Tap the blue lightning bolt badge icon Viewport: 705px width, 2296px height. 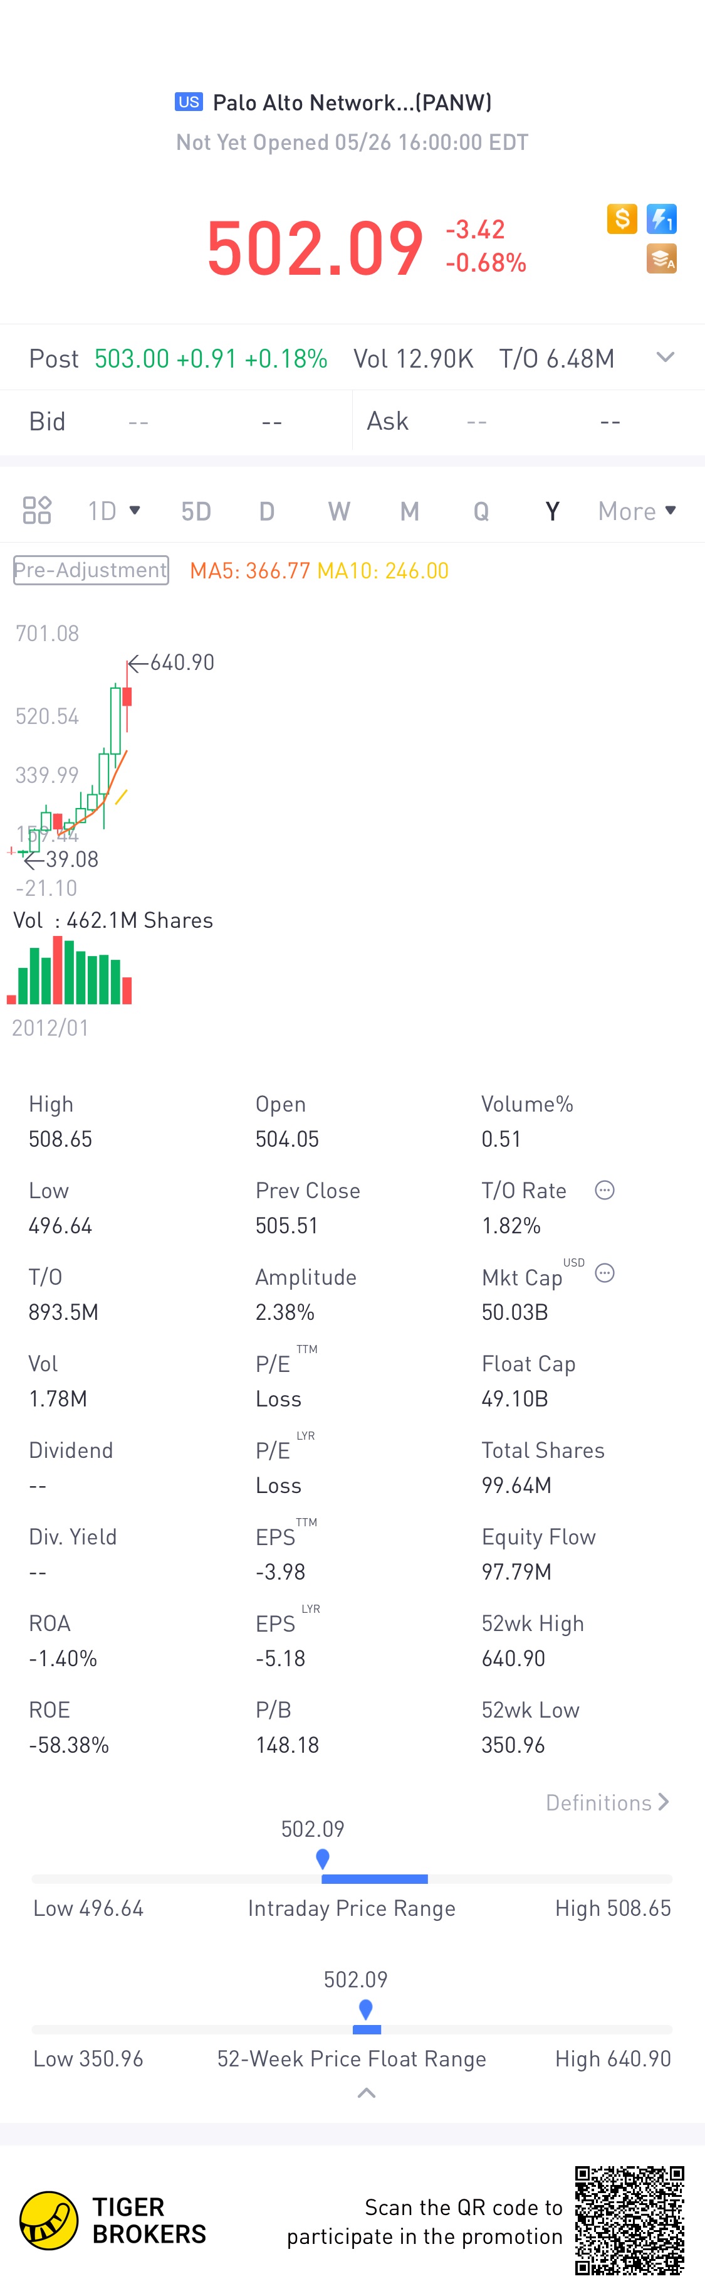661,218
